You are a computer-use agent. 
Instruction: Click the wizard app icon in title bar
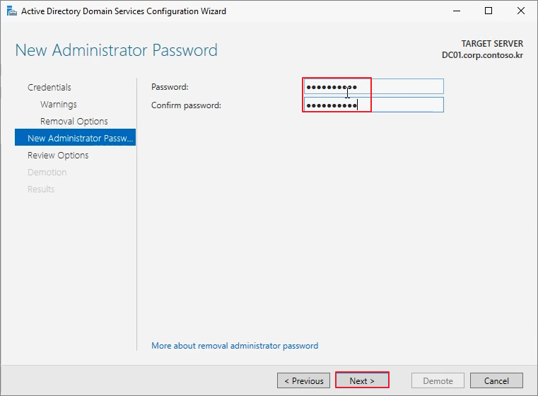(x=12, y=11)
